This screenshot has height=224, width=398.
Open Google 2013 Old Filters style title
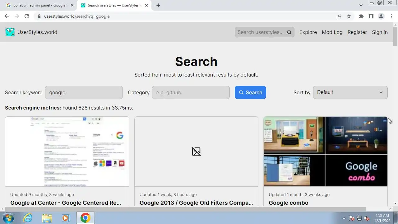tap(196, 203)
